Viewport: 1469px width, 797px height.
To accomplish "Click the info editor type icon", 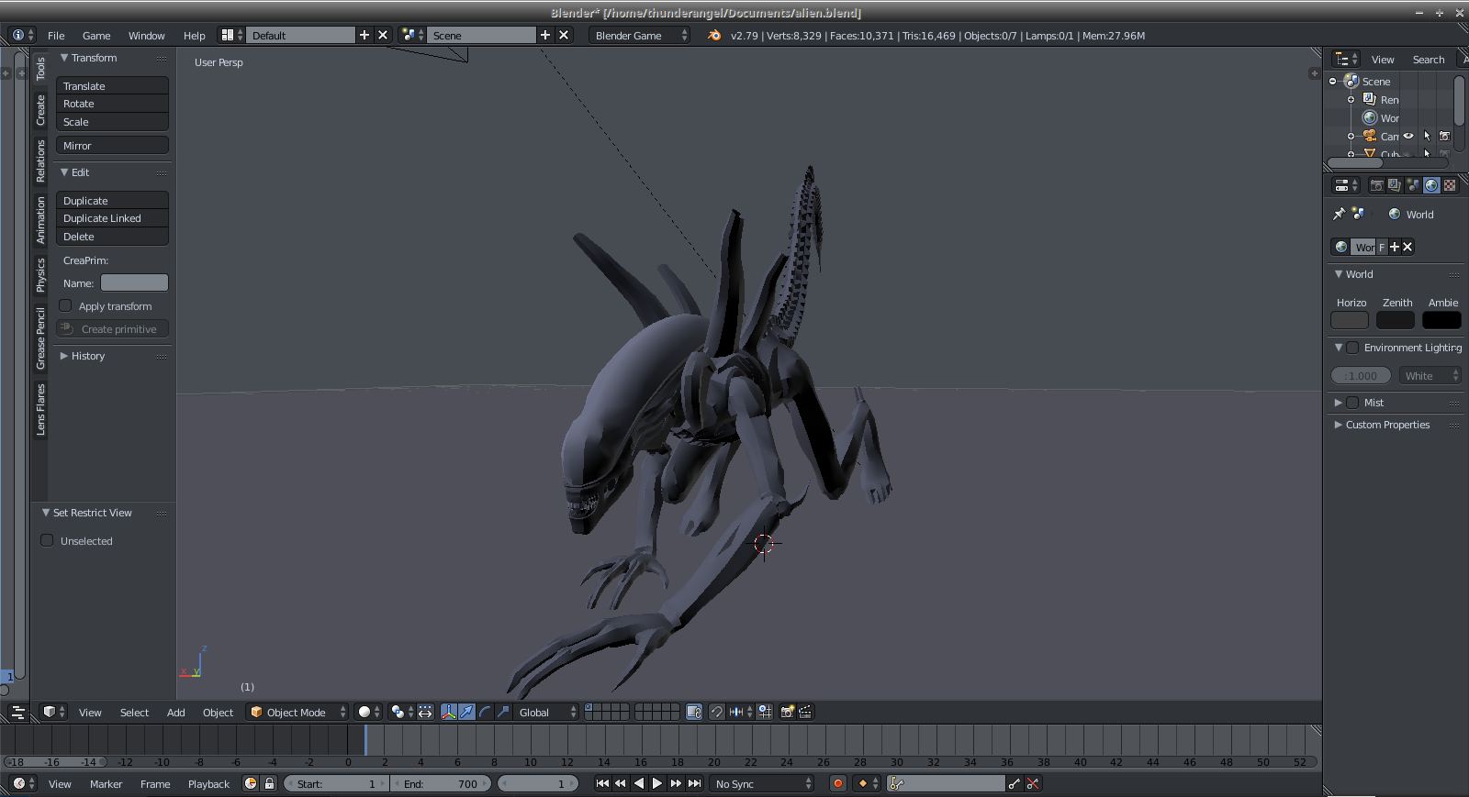I will (22, 35).
